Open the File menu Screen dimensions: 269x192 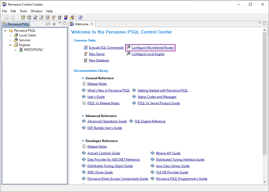pos(5,11)
